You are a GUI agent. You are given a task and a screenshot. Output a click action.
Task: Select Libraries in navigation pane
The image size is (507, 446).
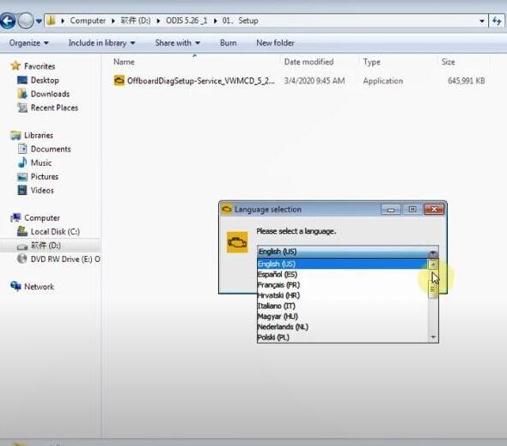[39, 135]
